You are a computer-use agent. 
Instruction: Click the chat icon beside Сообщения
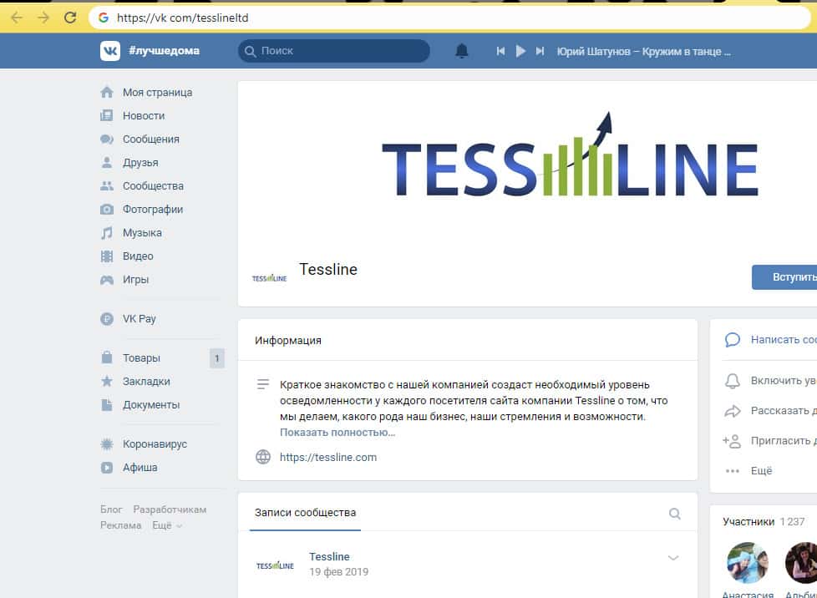click(107, 139)
